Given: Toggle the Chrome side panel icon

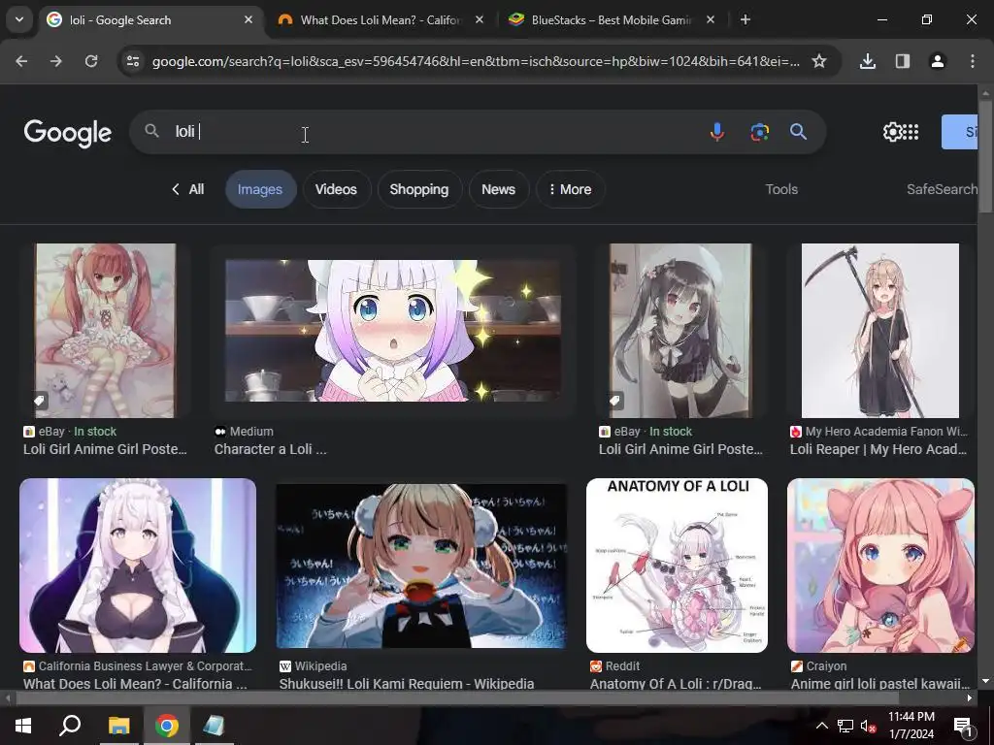Looking at the screenshot, I should [x=903, y=61].
